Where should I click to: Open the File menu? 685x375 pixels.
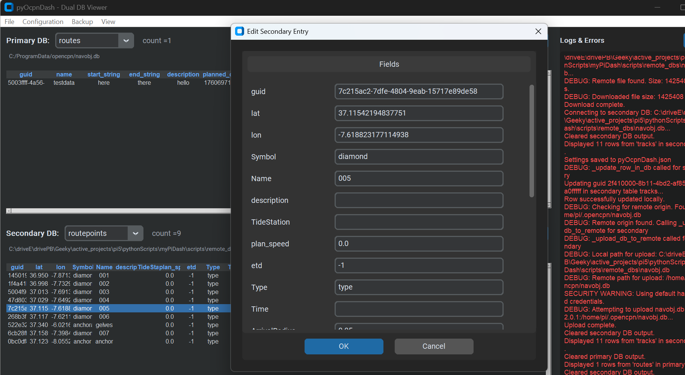click(x=9, y=22)
